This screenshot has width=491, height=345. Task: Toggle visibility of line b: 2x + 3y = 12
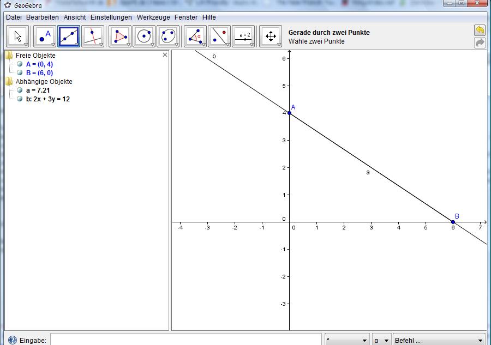(x=20, y=99)
